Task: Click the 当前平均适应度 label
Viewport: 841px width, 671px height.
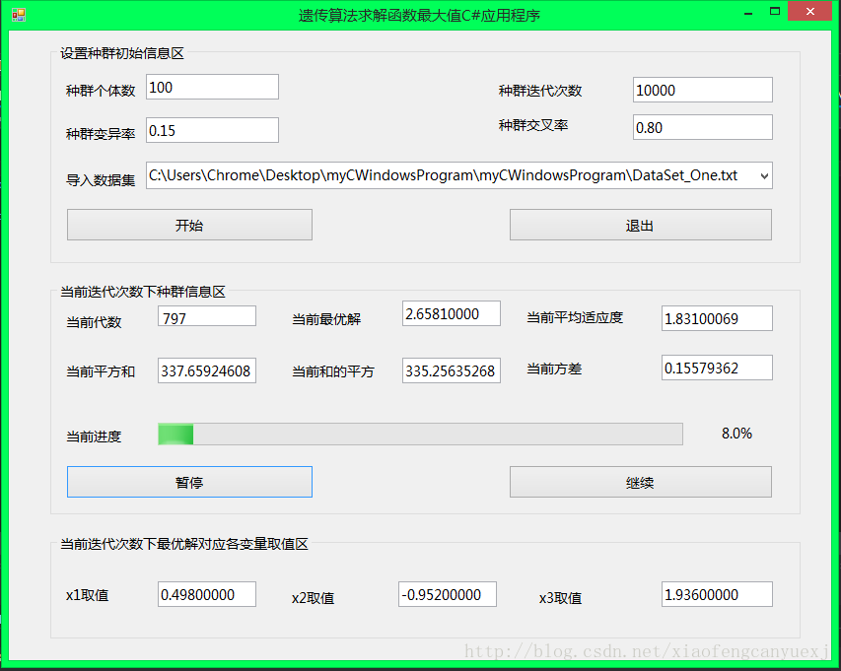Action: click(575, 317)
